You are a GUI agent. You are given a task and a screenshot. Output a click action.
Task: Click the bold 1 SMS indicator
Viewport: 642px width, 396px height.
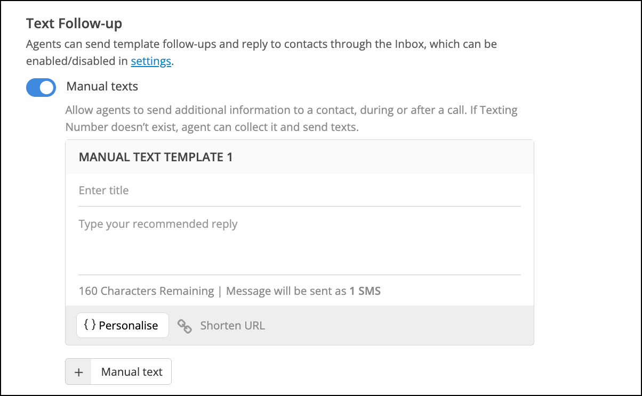pos(365,291)
